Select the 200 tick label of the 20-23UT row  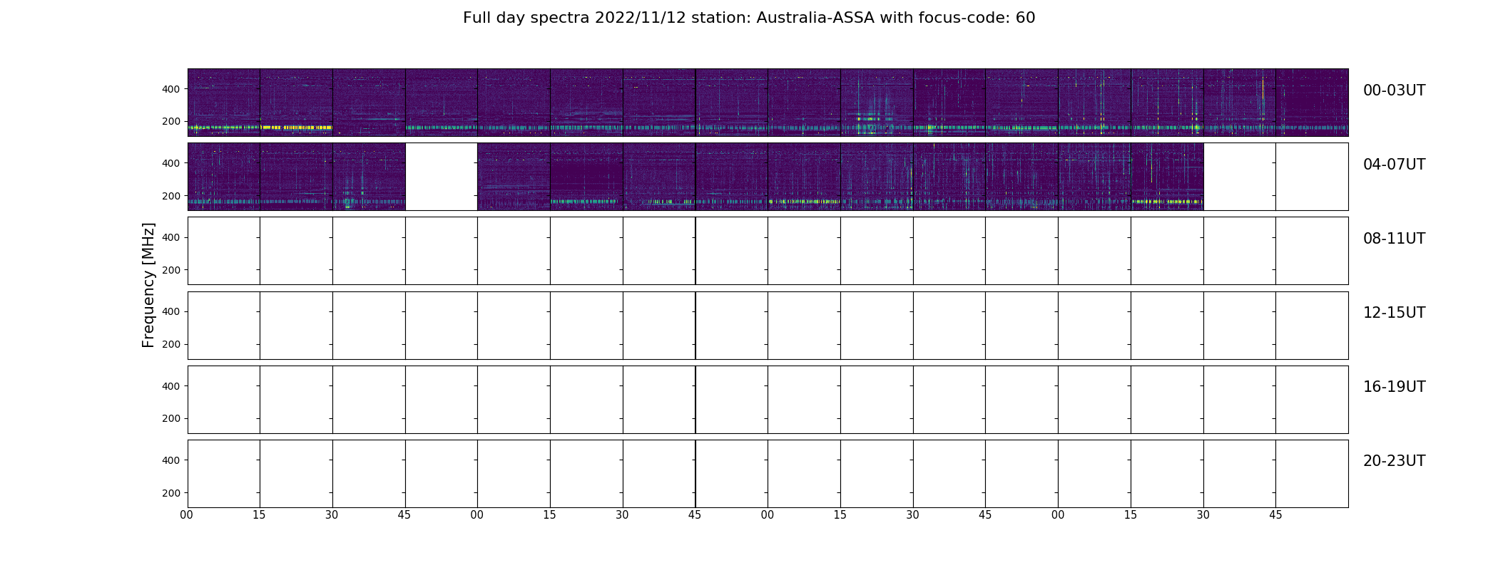click(x=171, y=493)
